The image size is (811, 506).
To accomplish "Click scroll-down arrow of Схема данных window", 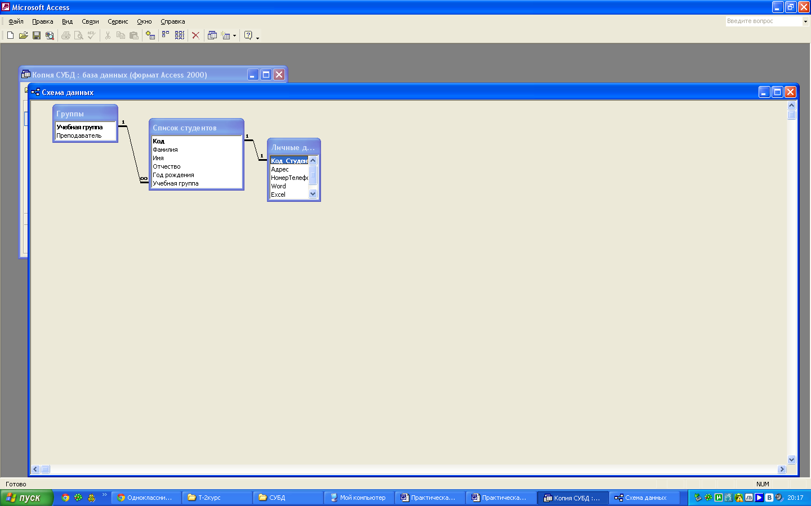I will tap(791, 459).
